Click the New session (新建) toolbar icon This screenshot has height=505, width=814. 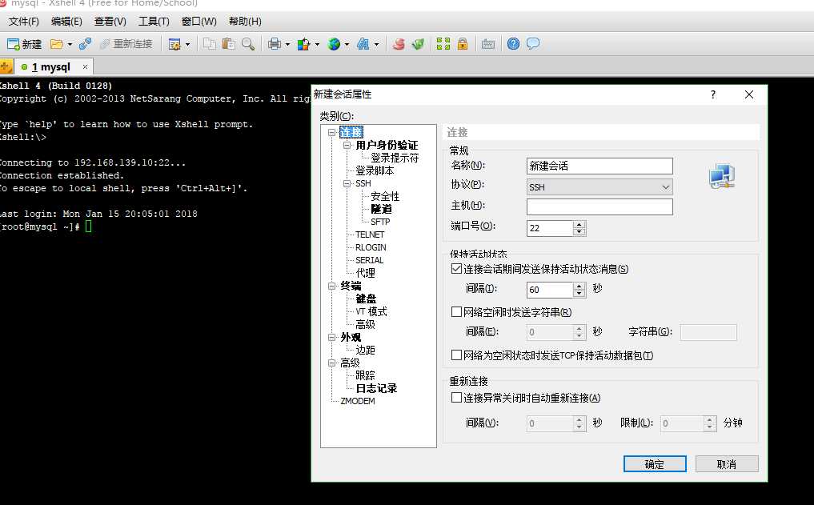(x=24, y=44)
